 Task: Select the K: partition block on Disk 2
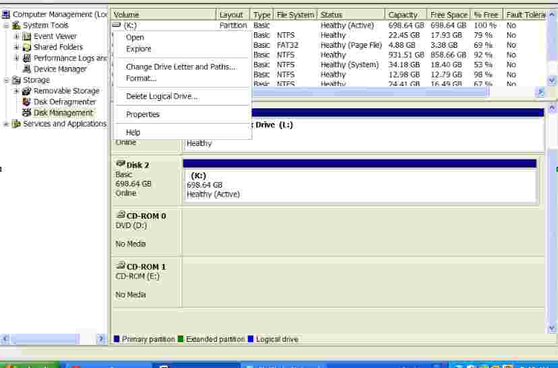click(359, 181)
